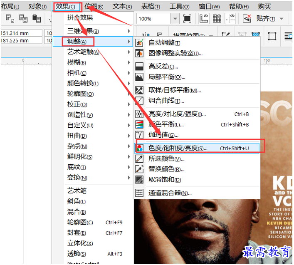
Task: Open the 文本 (Text) menu
Action: pyautogui.click(x=122, y=7)
